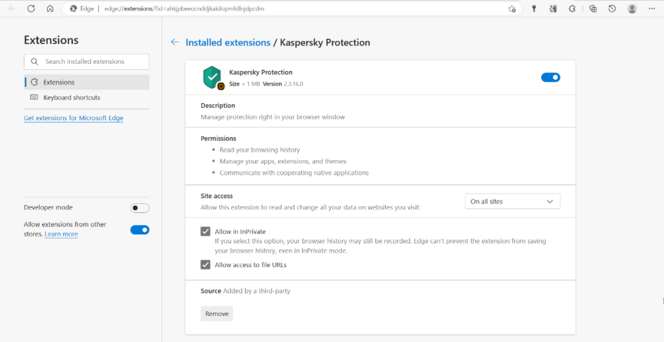This screenshot has width=664, height=342.
Task: Add this page to favorites star icon
Action: tap(512, 9)
